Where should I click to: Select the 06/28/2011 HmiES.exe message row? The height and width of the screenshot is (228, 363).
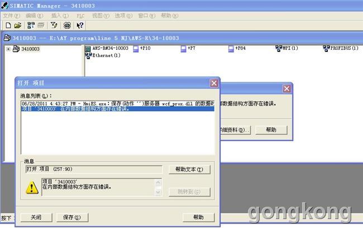[118, 103]
